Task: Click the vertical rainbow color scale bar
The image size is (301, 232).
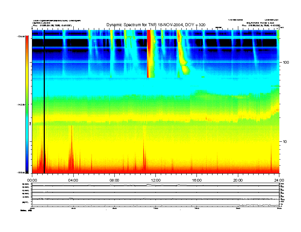Action: coord(27,105)
